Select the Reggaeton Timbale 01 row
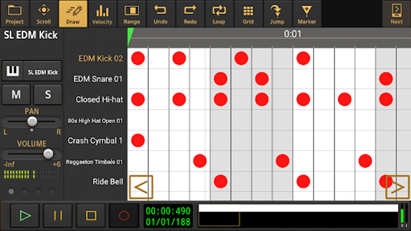This screenshot has height=231, width=411. pyautogui.click(x=94, y=162)
